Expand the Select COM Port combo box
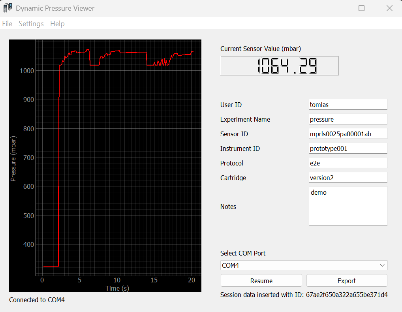 coord(304,265)
